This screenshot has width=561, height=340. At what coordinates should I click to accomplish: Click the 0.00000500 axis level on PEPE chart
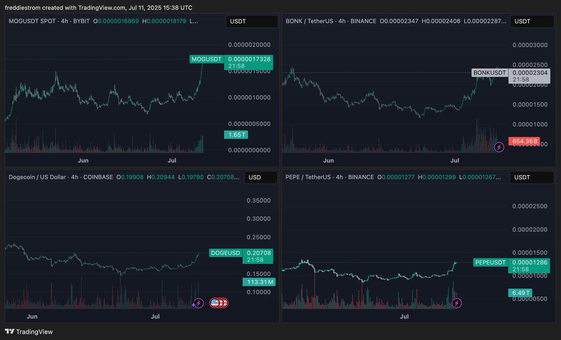(x=530, y=299)
